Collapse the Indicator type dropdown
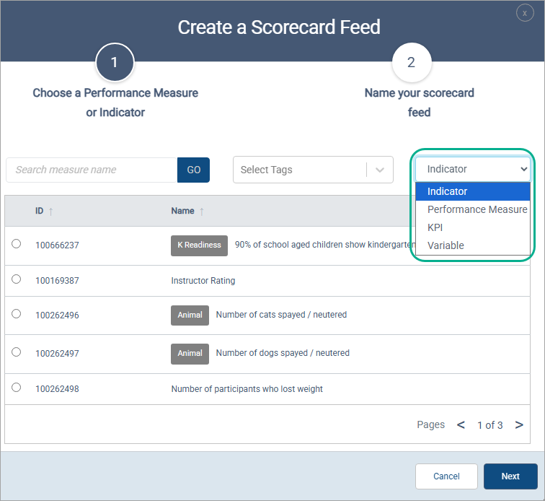Screen dimensions: 545x501 (473, 169)
